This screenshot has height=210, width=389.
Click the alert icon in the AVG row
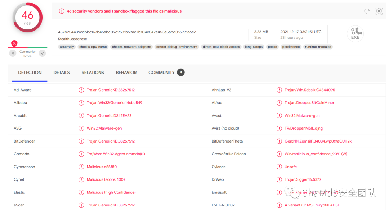pos(81,129)
